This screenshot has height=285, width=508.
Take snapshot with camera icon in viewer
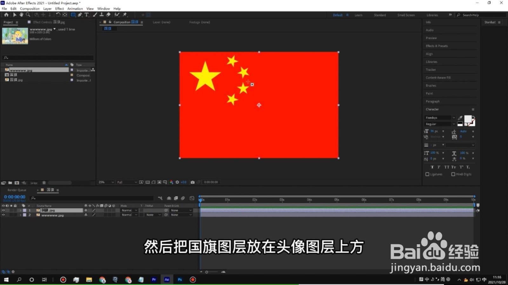tap(192, 182)
